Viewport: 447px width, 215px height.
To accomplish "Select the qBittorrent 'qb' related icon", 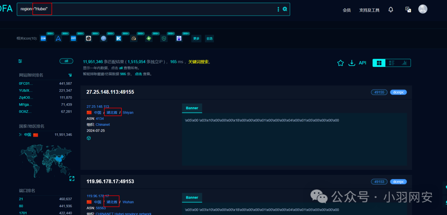I will pyautogui.click(x=103, y=38).
